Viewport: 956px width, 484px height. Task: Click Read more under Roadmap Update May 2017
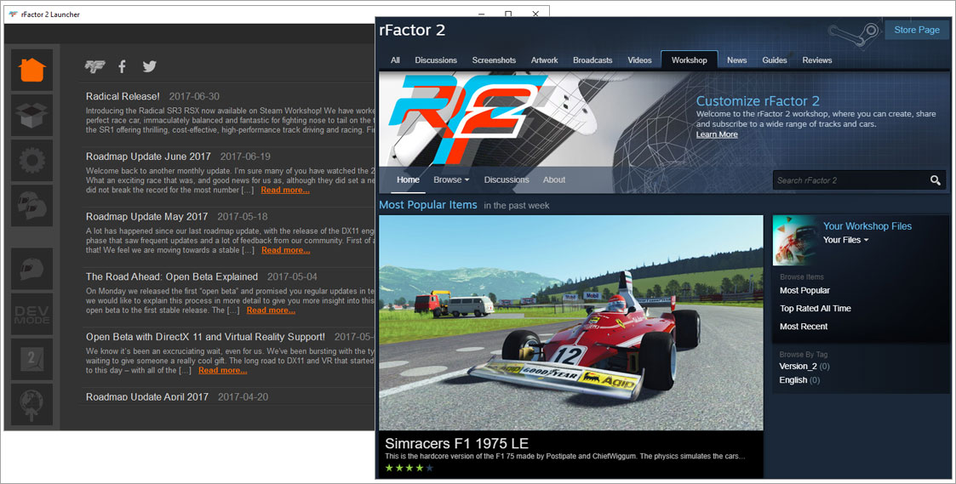tap(286, 250)
